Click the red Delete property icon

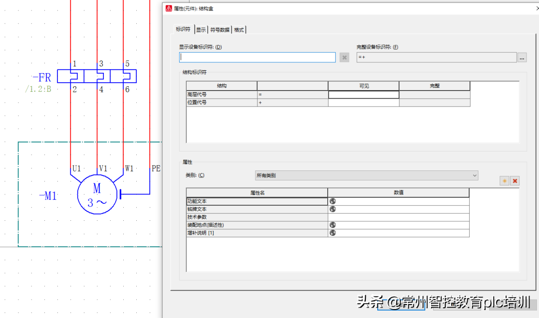pyautogui.click(x=515, y=181)
